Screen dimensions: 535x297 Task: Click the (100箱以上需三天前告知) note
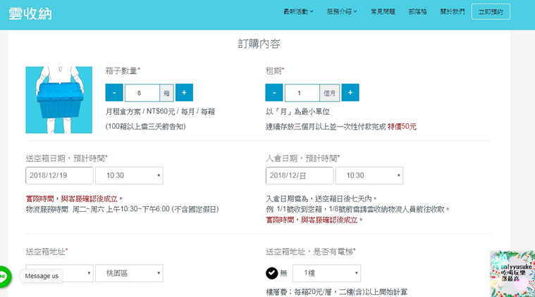[x=146, y=127]
